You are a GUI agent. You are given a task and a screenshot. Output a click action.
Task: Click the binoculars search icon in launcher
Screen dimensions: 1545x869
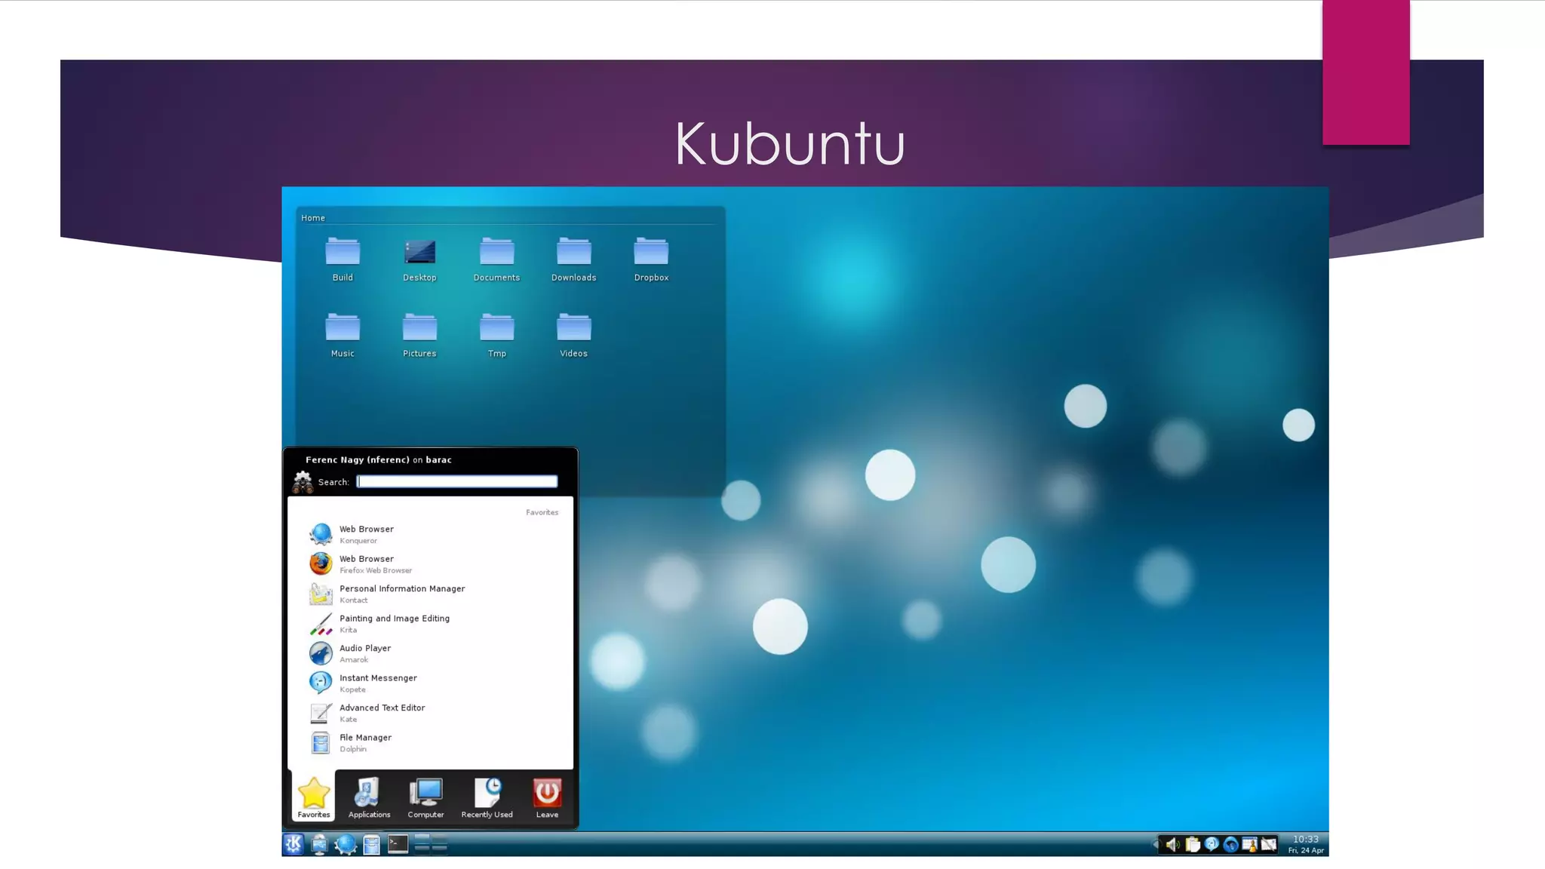(303, 482)
